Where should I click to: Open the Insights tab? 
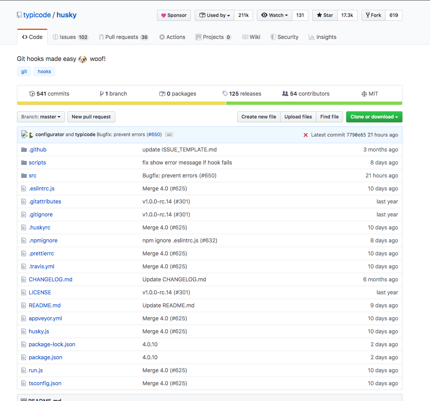point(323,37)
